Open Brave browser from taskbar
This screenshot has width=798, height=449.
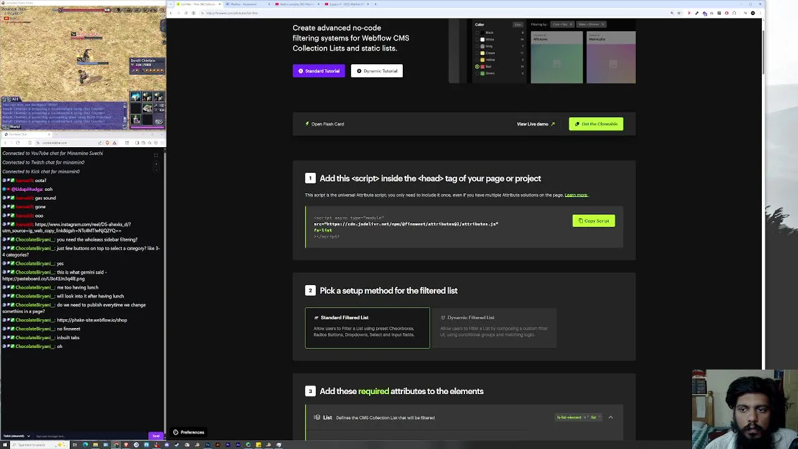pyautogui.click(x=126, y=445)
